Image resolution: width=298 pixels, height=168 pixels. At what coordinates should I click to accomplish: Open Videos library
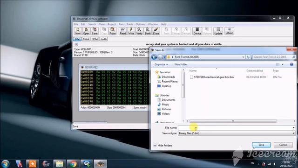coord(166,114)
